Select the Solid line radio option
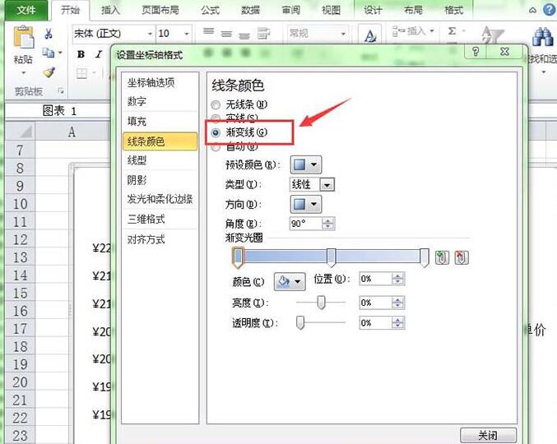This screenshot has width=557, height=444. tap(216, 118)
